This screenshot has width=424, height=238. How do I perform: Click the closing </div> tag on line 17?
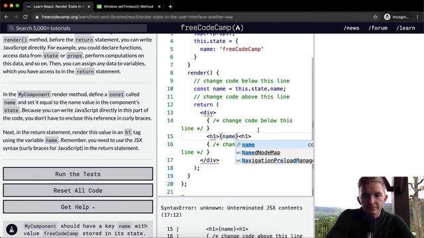209,160
